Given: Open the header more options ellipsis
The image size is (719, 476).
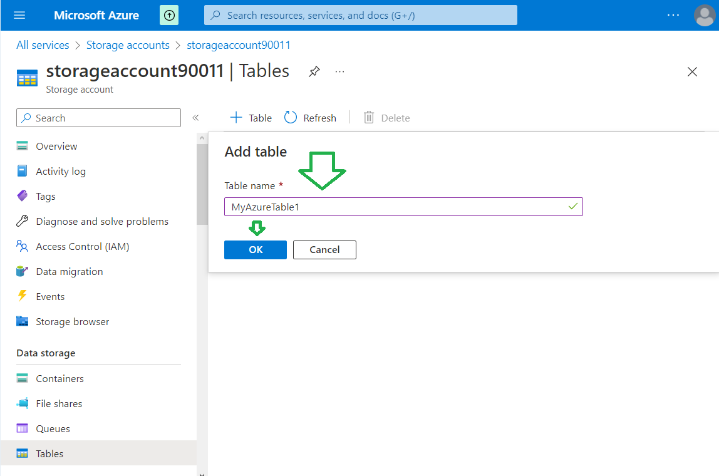Looking at the screenshot, I should pos(673,15).
